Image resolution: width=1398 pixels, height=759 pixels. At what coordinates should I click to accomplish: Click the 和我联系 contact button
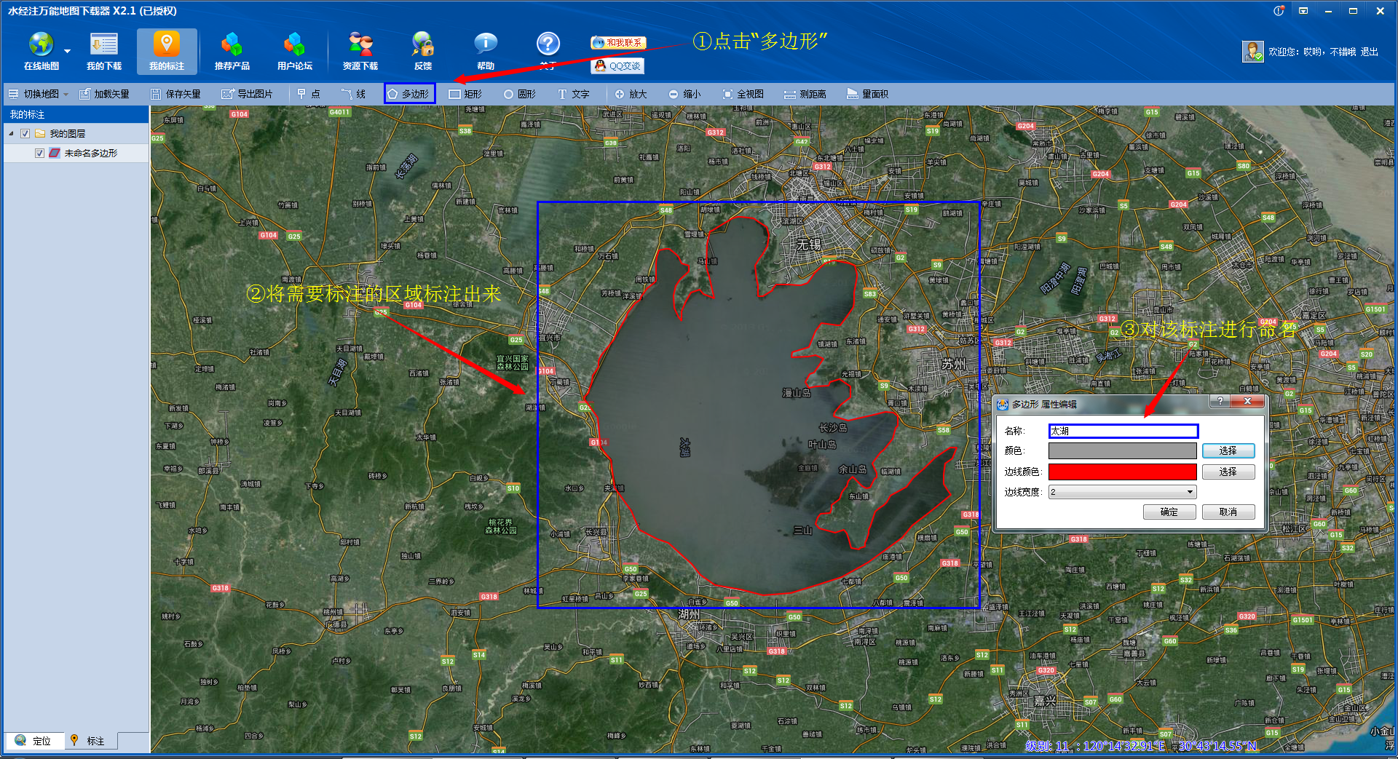coord(618,43)
